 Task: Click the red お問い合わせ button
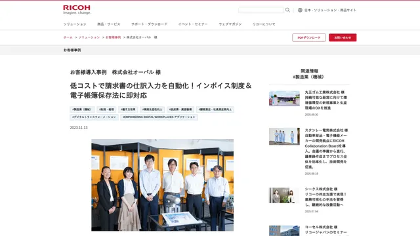(x=343, y=37)
